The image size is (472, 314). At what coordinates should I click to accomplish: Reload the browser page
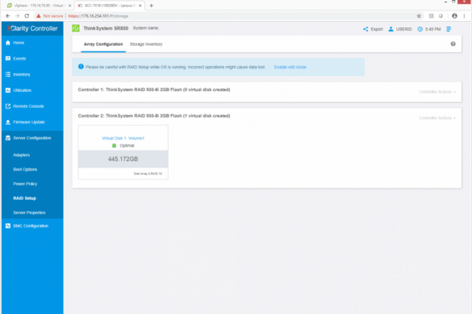pos(27,16)
